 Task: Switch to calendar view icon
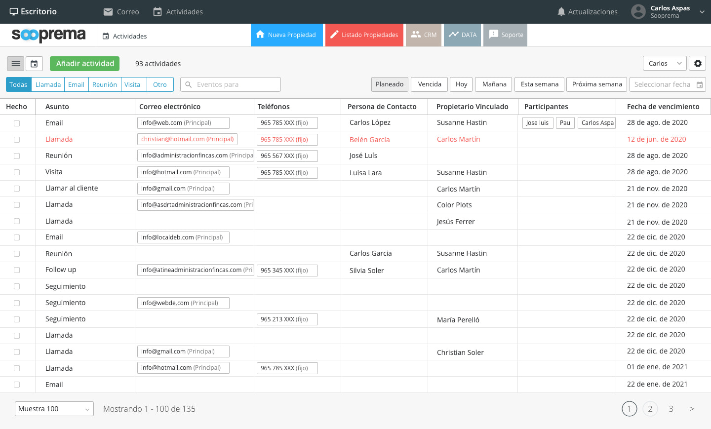[x=34, y=64]
